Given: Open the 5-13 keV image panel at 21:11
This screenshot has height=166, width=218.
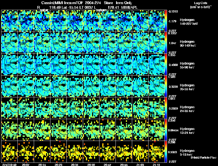Looking at the screenshot, I should tap(156, 152).
